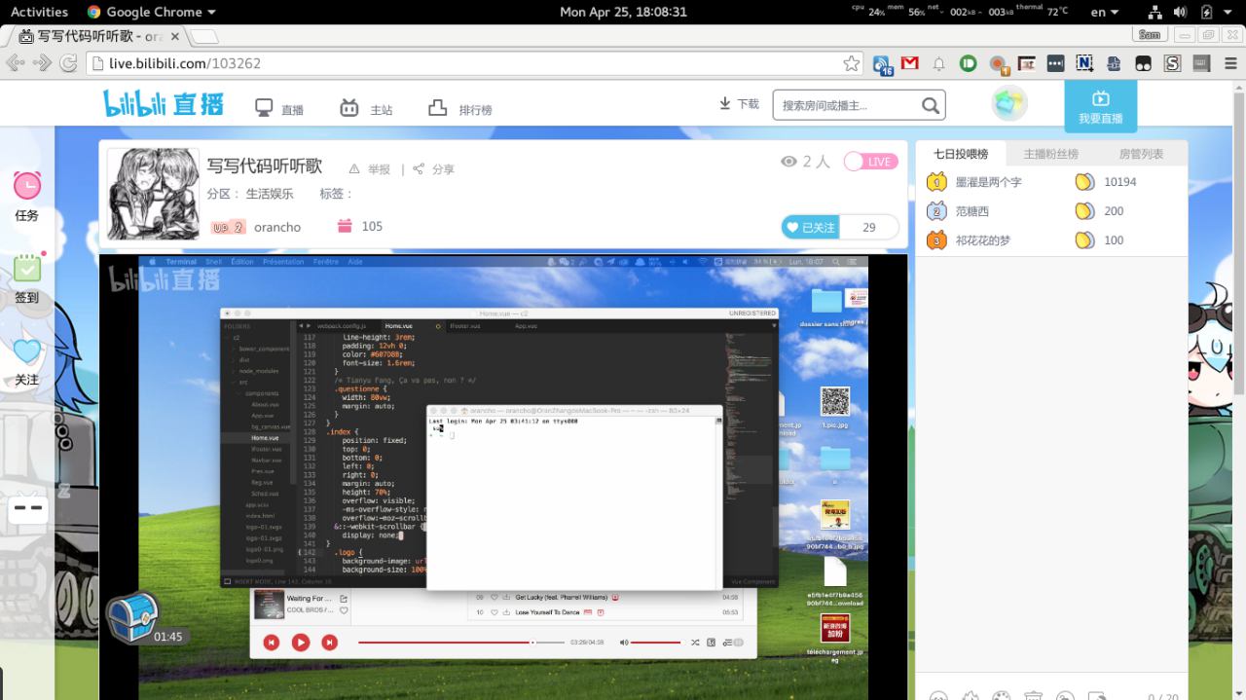The image size is (1246, 700).
Task: Open the Gmail extension icon in toolbar
Action: click(x=910, y=63)
